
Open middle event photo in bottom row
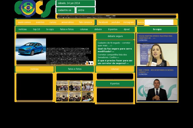75,97
